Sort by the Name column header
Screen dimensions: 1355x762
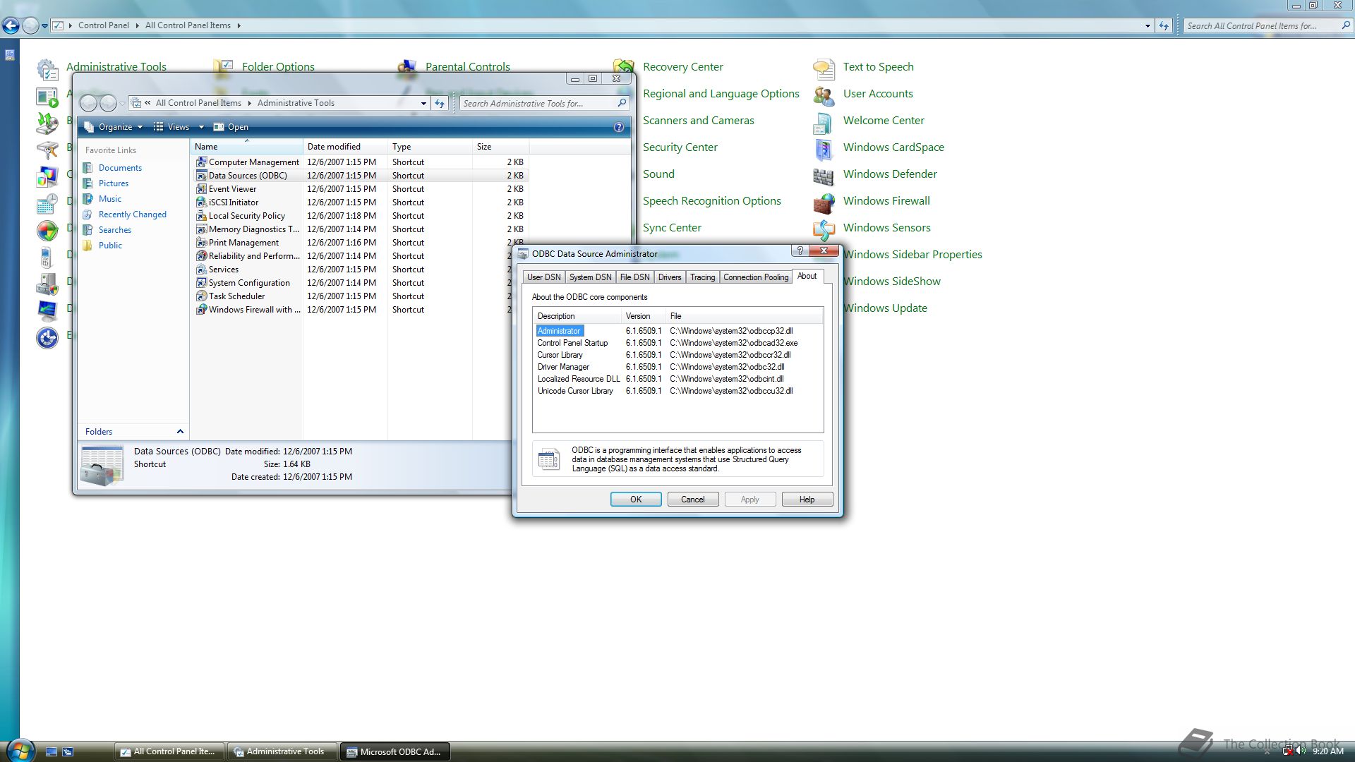pyautogui.click(x=246, y=147)
